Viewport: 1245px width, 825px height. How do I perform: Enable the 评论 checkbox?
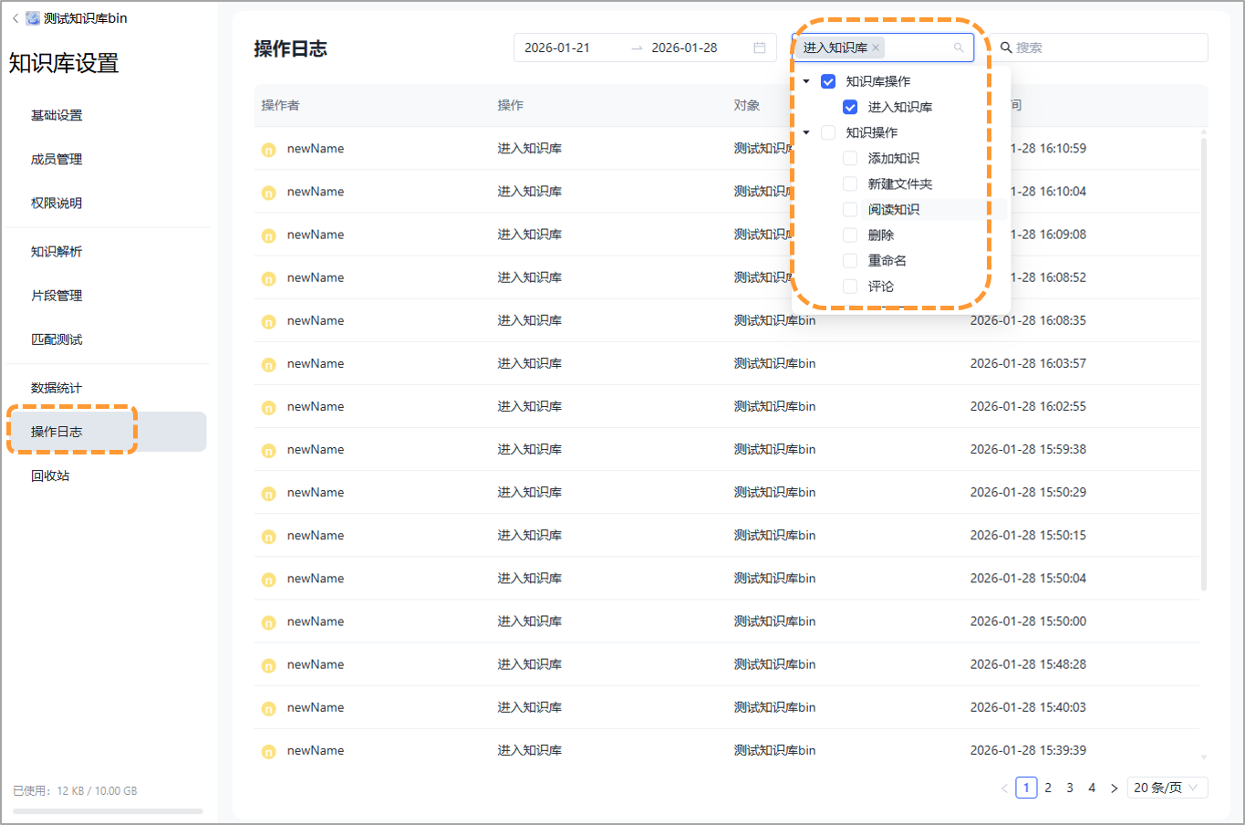click(x=850, y=286)
